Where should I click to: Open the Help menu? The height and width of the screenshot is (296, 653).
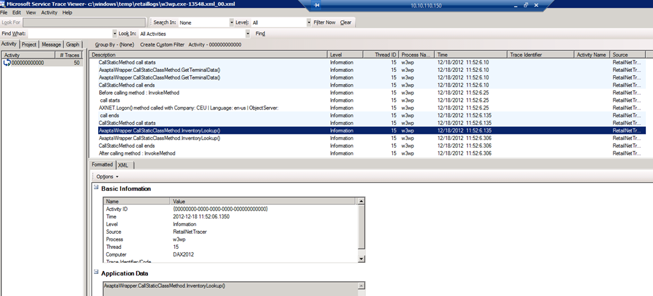(68, 13)
